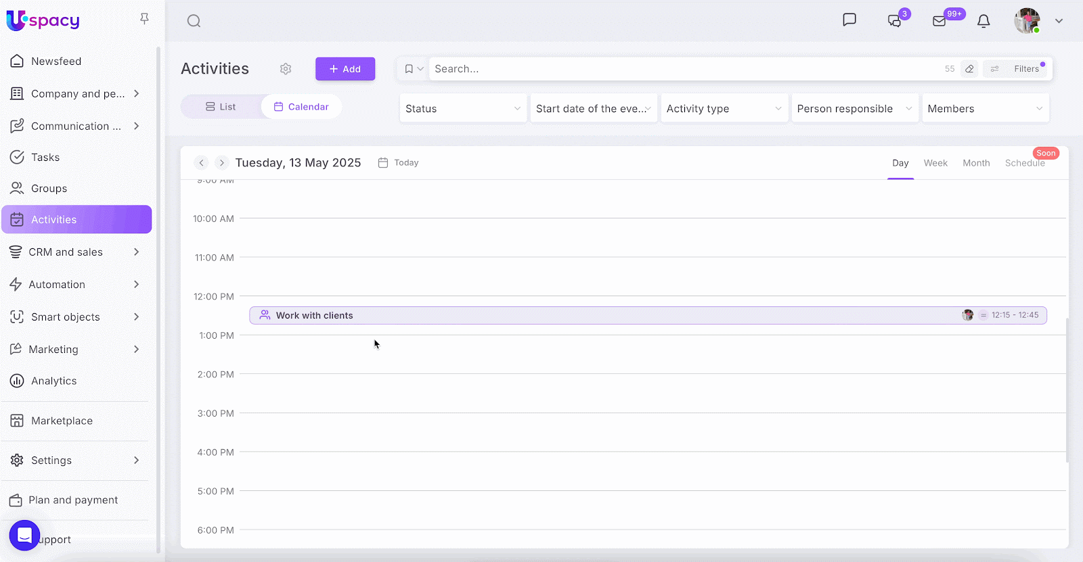This screenshot has height=562, width=1083.
Task: Expand the Status filter dropdown
Action: [463, 109]
